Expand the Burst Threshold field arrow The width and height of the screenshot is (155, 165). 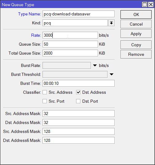[112, 74]
